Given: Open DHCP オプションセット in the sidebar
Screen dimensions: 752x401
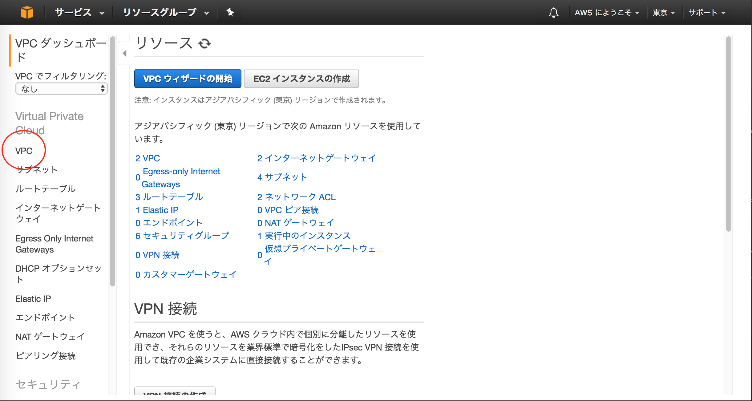Looking at the screenshot, I should coord(59,274).
